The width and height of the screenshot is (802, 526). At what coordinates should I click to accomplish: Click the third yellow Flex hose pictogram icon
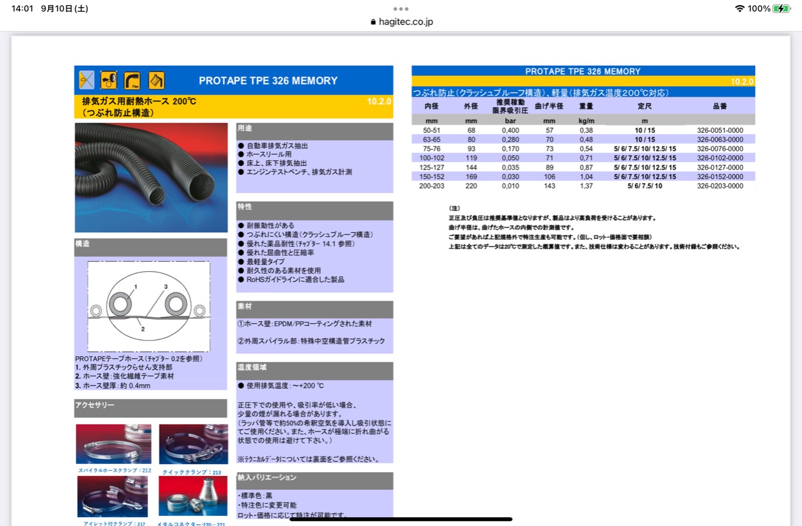[132, 80]
